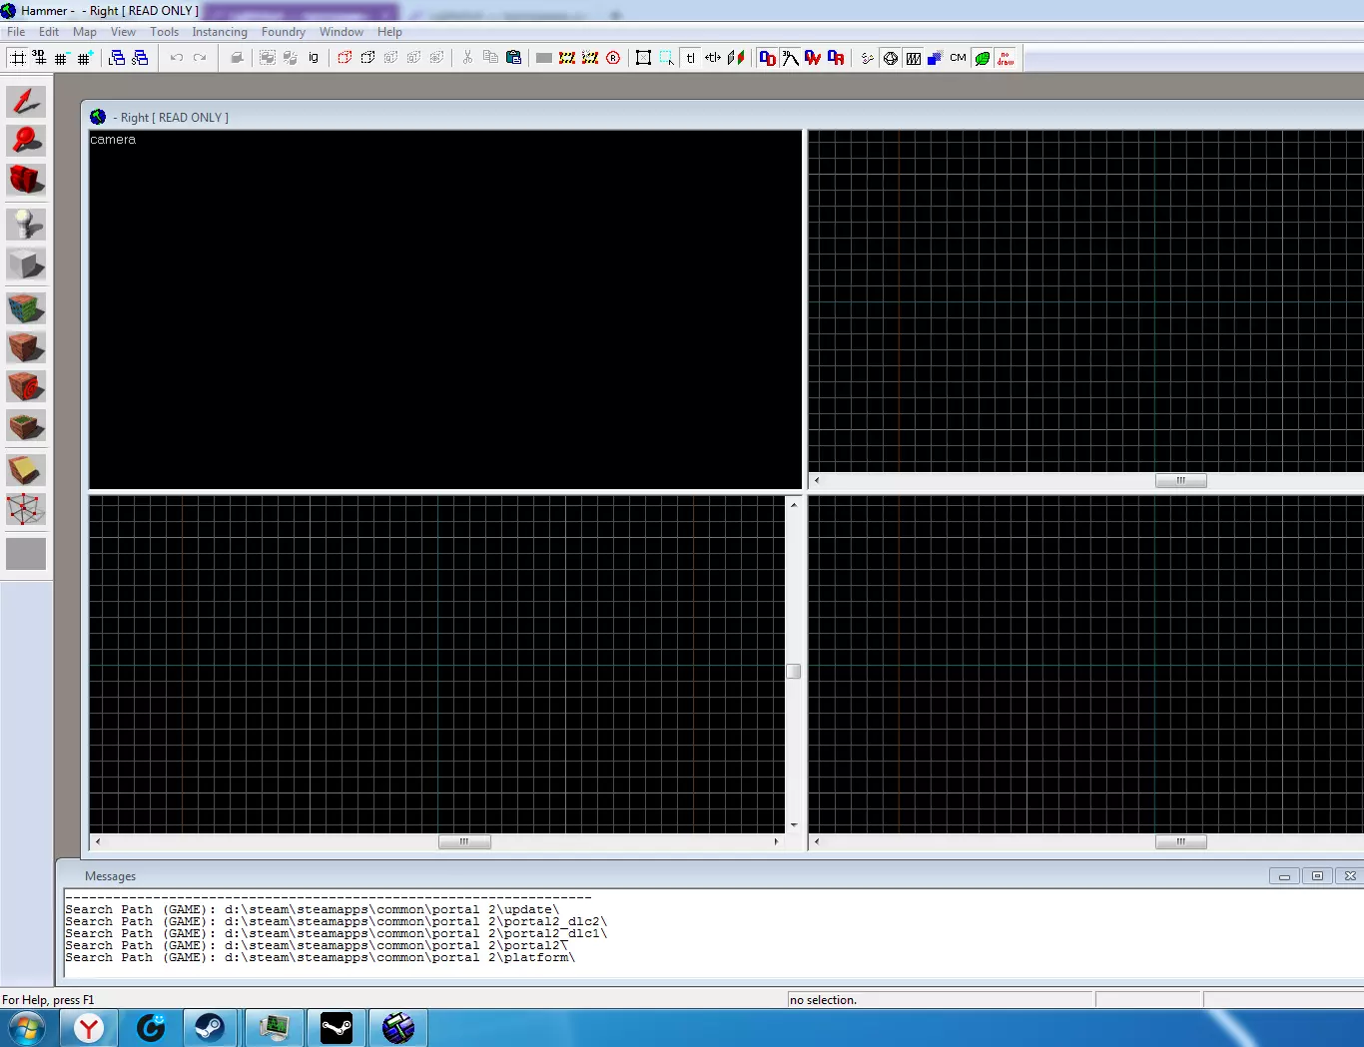The image size is (1364, 1047).
Task: Select the Clipping tool
Action: pyautogui.click(x=26, y=470)
